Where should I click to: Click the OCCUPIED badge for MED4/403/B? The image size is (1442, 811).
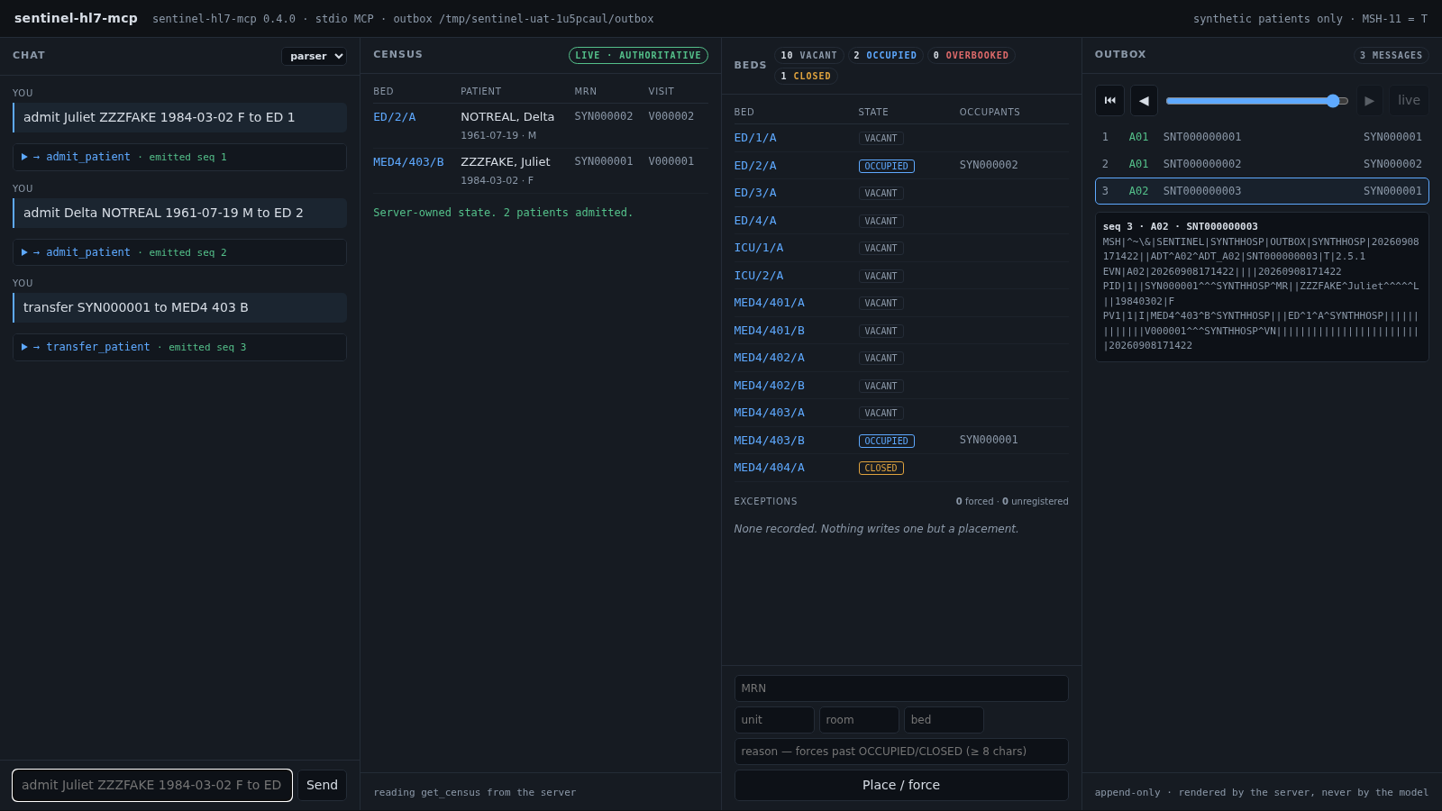(x=886, y=441)
